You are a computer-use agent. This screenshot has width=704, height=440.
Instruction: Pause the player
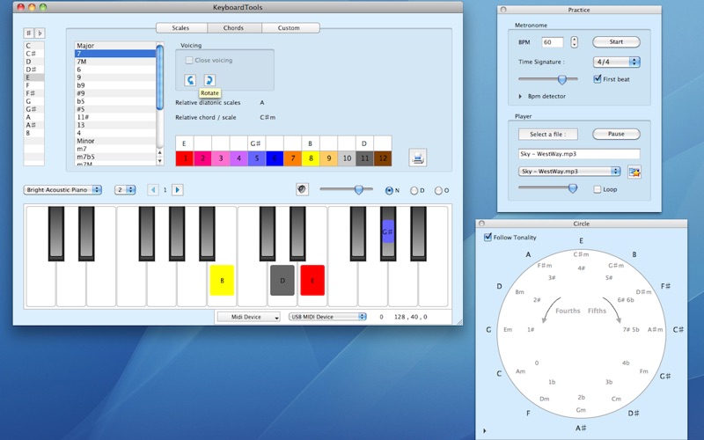click(x=616, y=134)
